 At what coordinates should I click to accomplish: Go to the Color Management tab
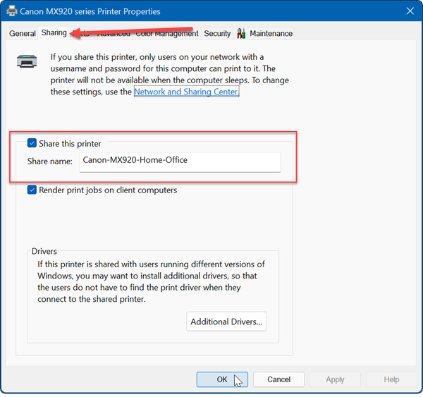[x=167, y=34]
